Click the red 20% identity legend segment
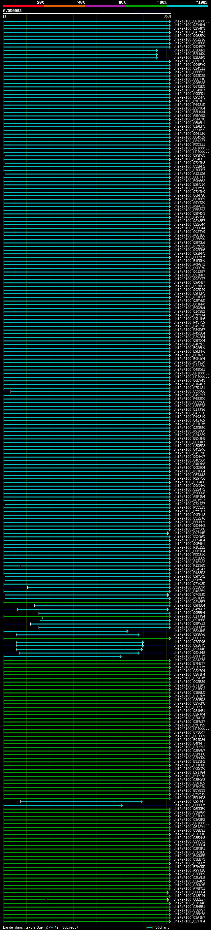The image size is (211, 930). (23, 6)
